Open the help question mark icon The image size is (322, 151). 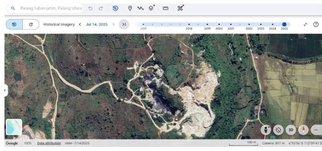coord(316,24)
